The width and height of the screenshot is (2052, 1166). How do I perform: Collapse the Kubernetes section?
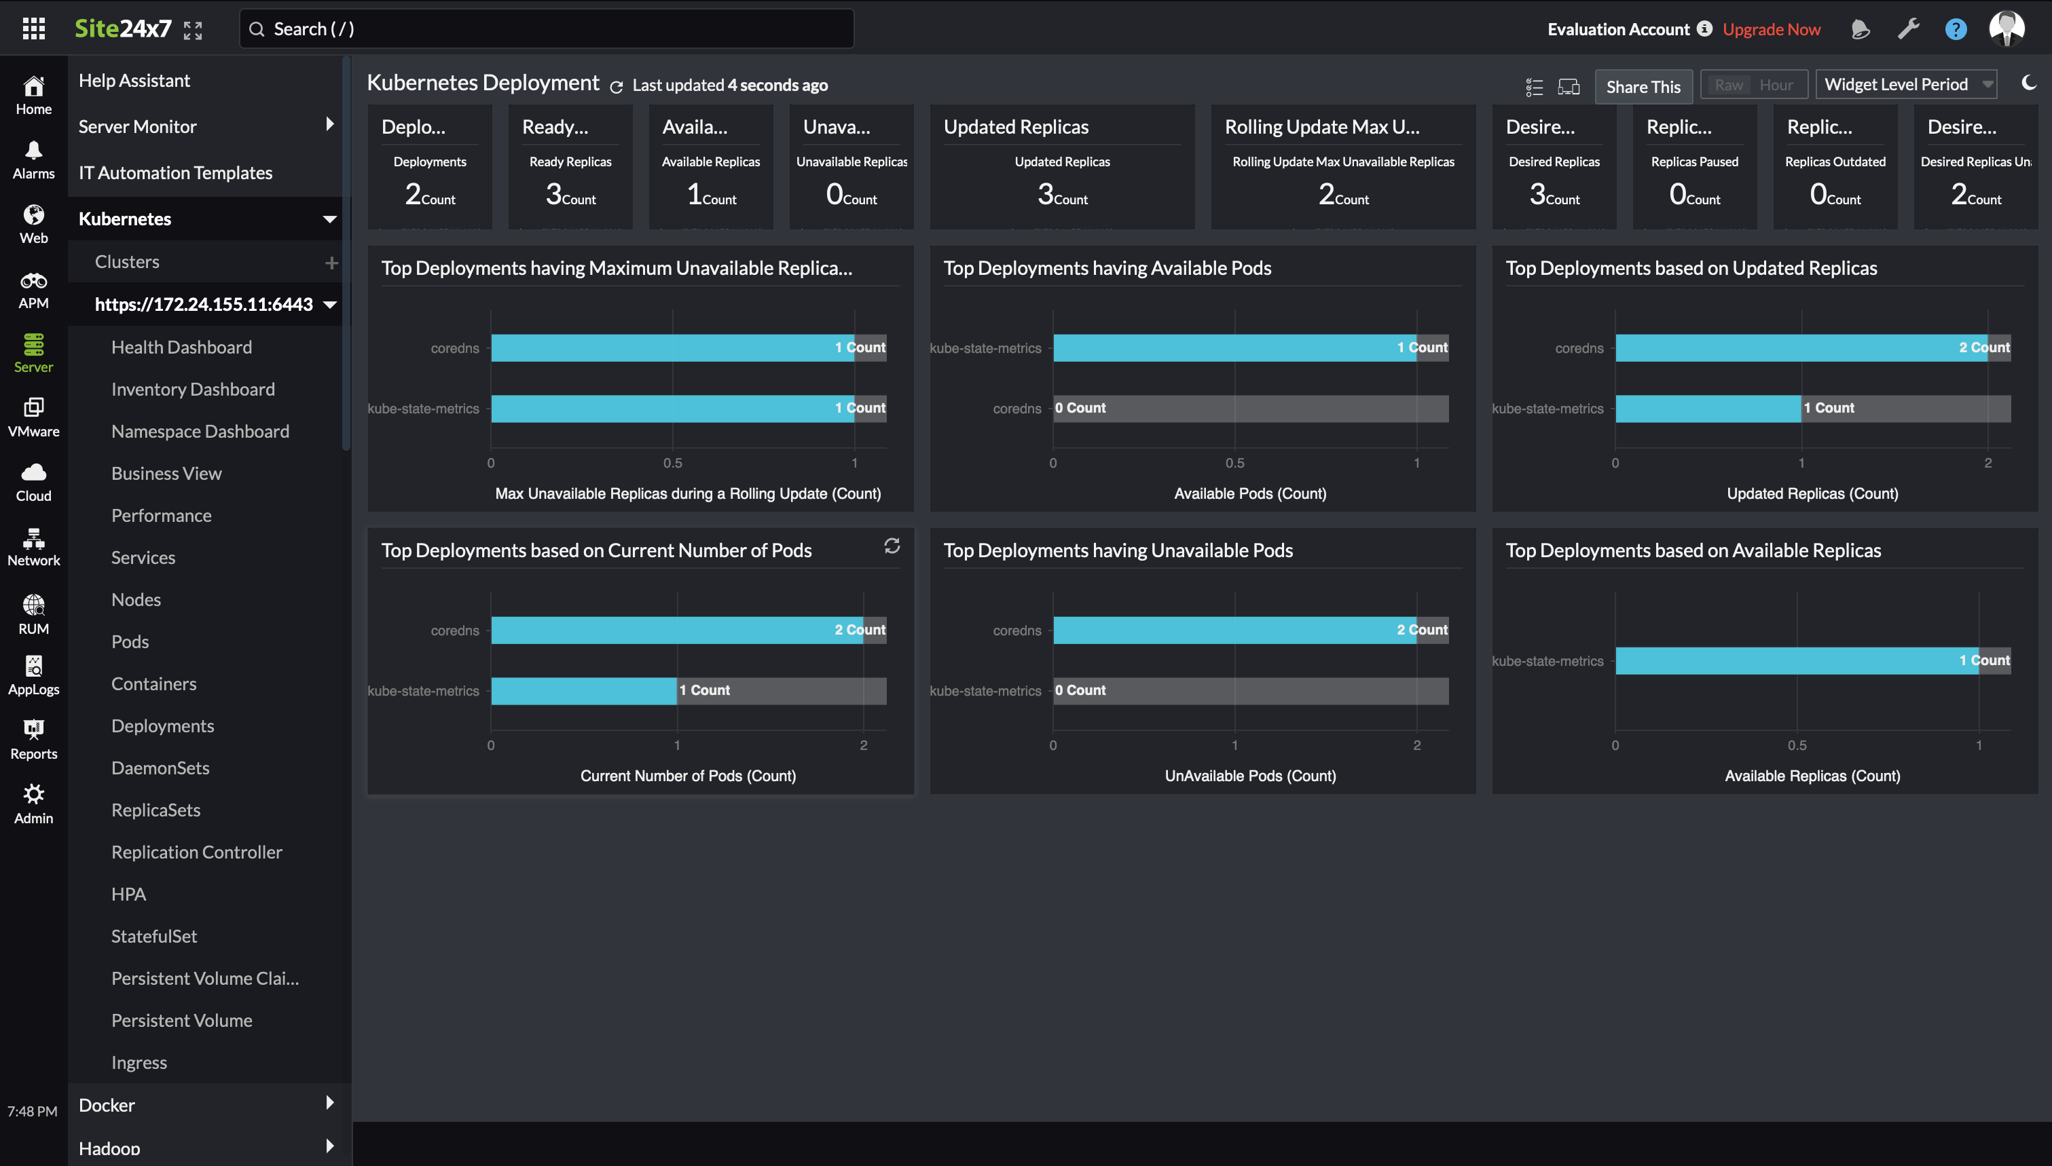point(329,219)
